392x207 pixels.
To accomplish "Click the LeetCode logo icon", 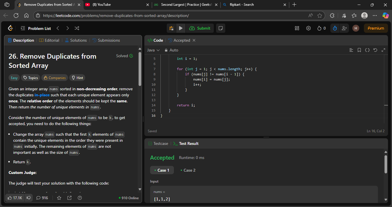I will pyautogui.click(x=11, y=28).
